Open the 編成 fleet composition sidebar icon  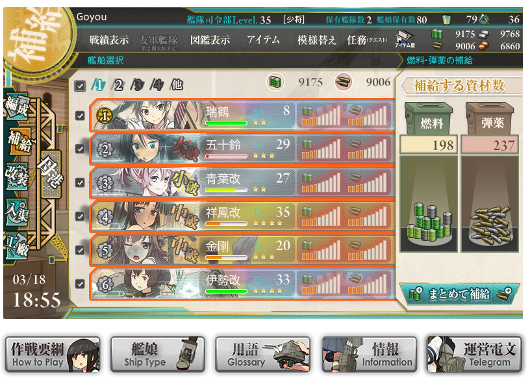point(16,106)
